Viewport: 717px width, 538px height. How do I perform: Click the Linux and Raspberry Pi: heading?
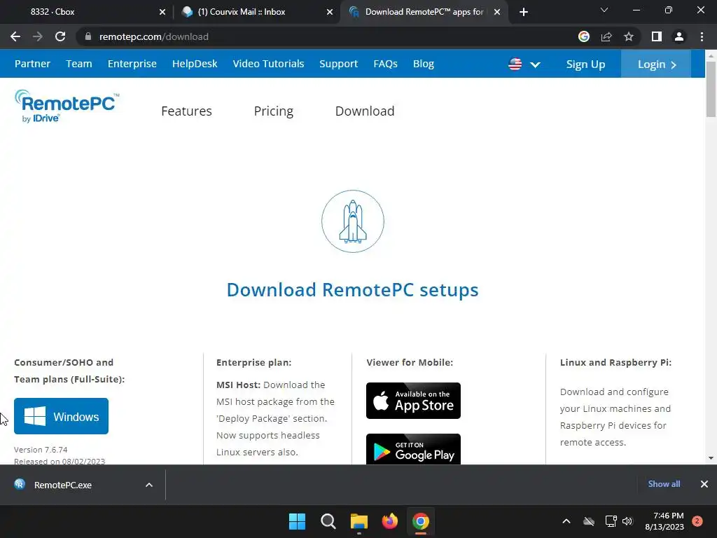[x=616, y=362]
